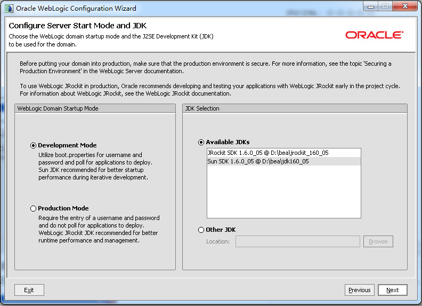Proceed with the Next button
The width and height of the screenshot is (422, 306).
[x=392, y=290]
